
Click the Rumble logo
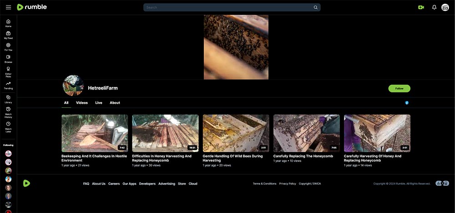[x=32, y=7]
